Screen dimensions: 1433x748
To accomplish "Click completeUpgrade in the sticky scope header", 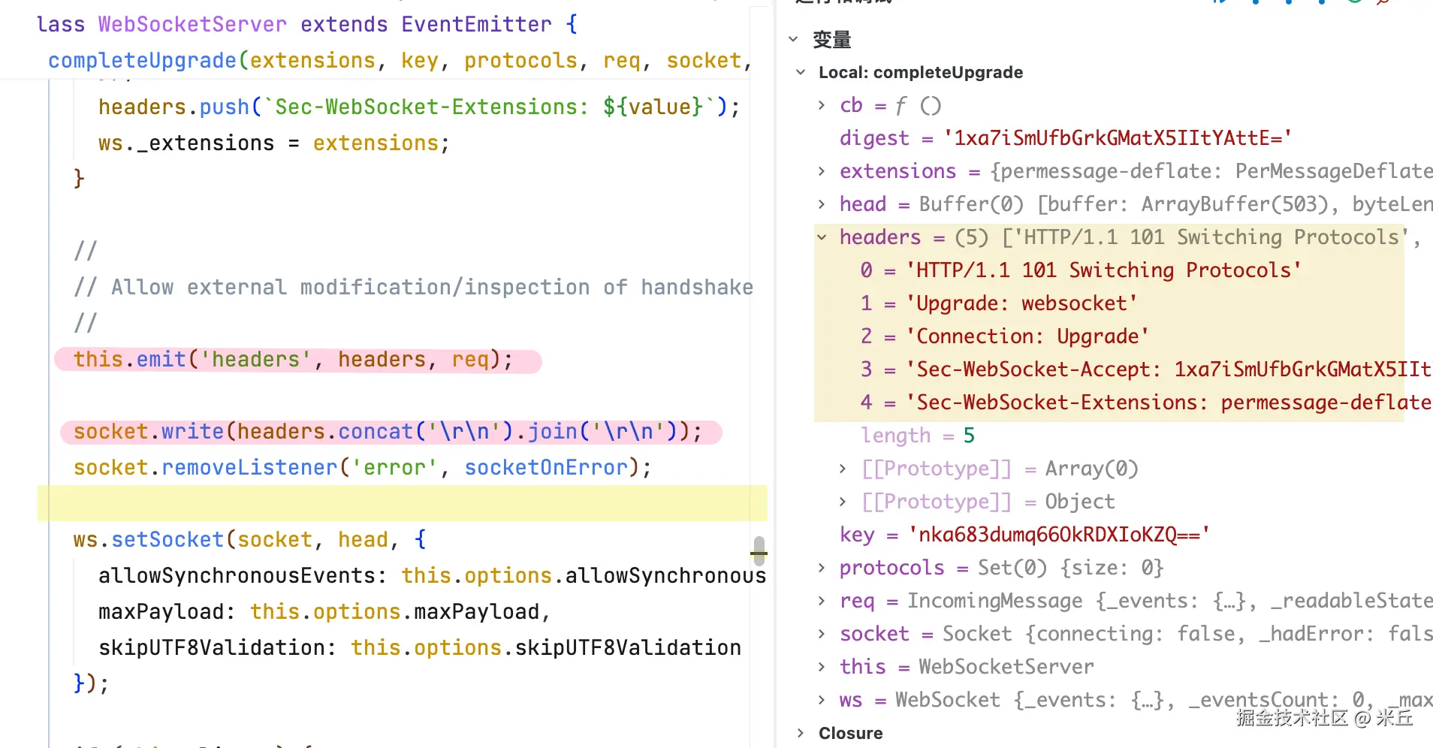I will pos(142,60).
